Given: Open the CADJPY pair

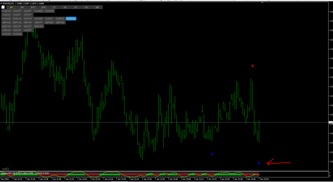Looking at the screenshot, I should 17,15.
